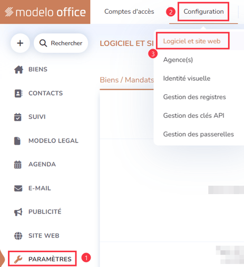Open the Biens / Mandats tab
Screen dimensions: 244x267
point(126,80)
